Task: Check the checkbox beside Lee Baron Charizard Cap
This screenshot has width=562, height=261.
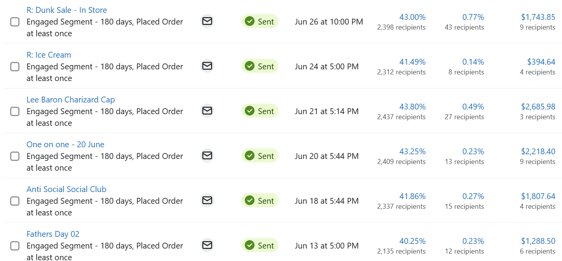Action: (14, 111)
